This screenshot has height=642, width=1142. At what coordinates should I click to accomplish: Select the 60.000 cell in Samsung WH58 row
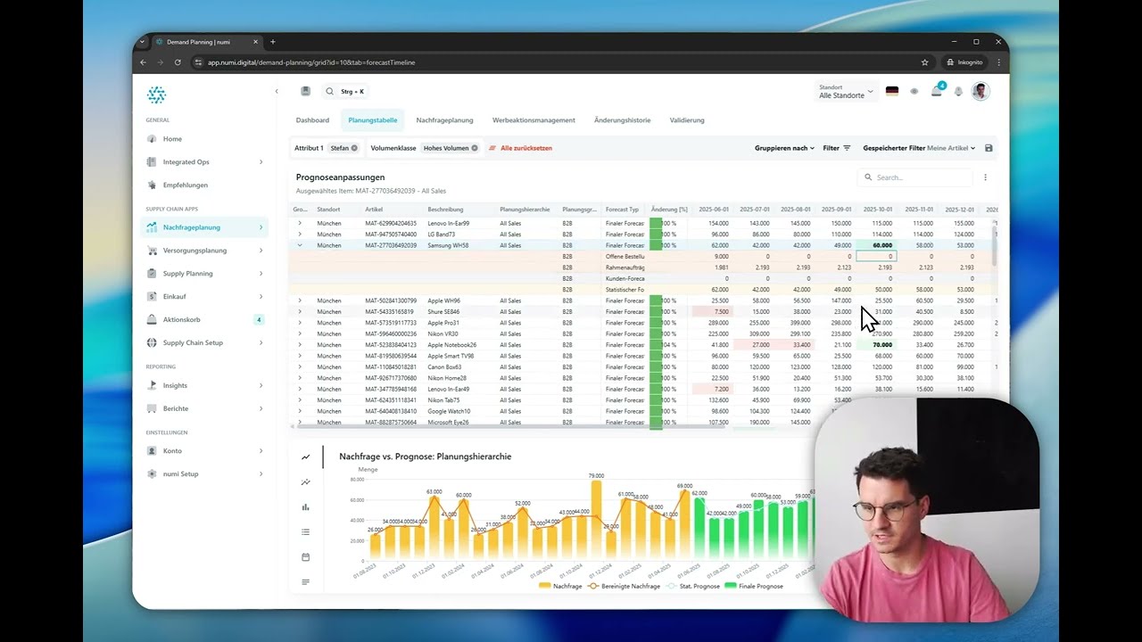878,245
